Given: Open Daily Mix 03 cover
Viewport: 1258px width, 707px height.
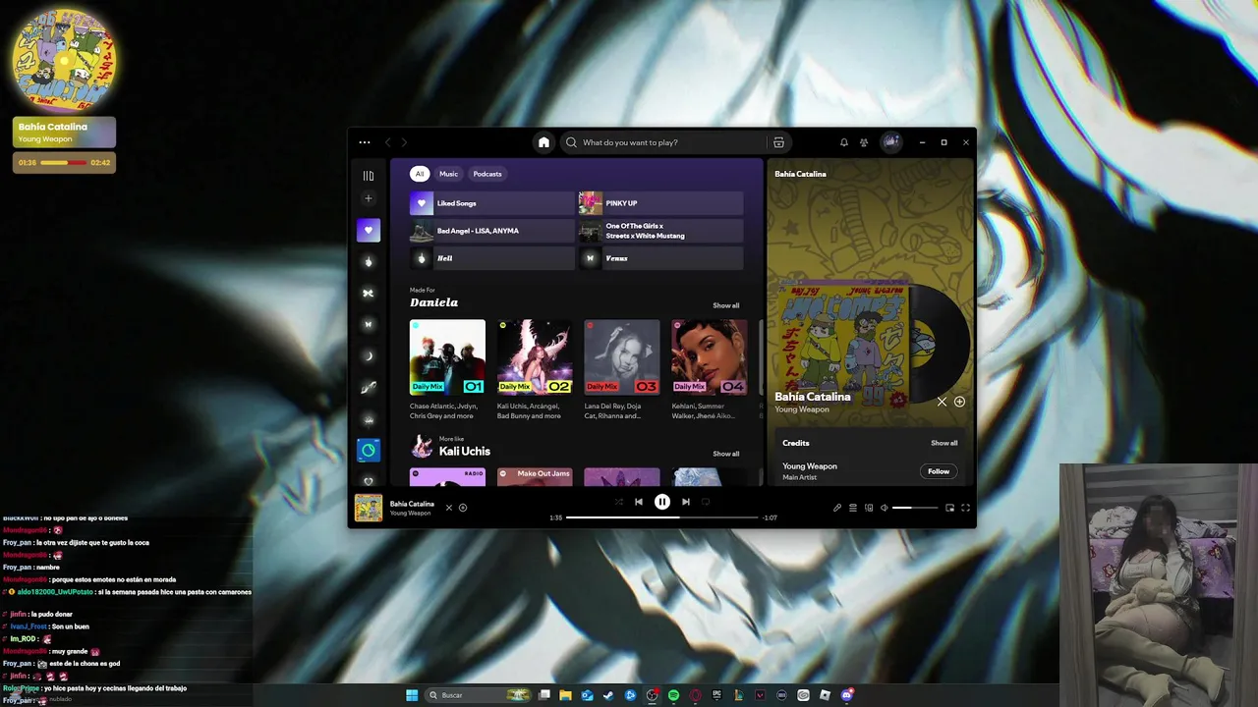Looking at the screenshot, I should tap(622, 356).
